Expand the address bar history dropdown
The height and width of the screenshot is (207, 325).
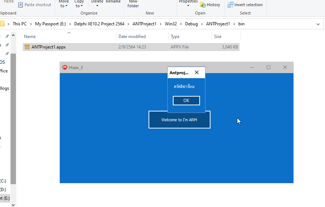[318, 24]
